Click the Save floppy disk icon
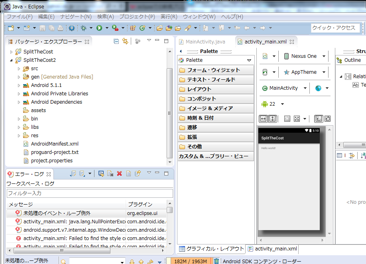366x264 pixels. click(x=42, y=28)
